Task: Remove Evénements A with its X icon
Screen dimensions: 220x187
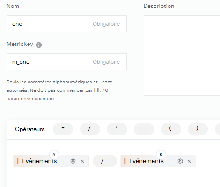Action: pos(82,161)
